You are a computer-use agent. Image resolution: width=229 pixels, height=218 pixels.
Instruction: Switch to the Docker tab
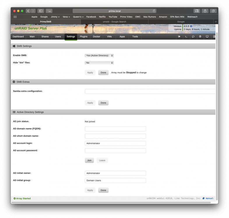click(x=96, y=37)
